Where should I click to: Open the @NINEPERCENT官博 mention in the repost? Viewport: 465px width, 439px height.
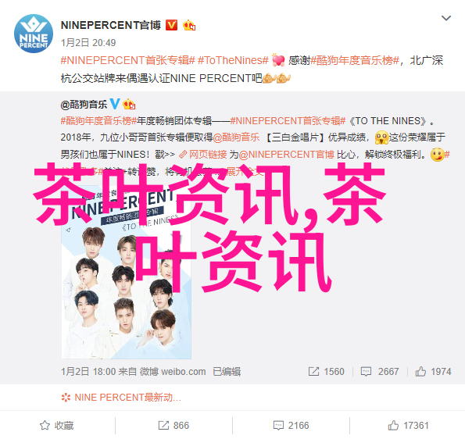click(286, 155)
